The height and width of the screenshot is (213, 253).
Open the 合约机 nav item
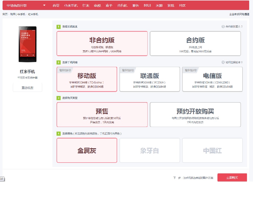click(x=122, y=5)
